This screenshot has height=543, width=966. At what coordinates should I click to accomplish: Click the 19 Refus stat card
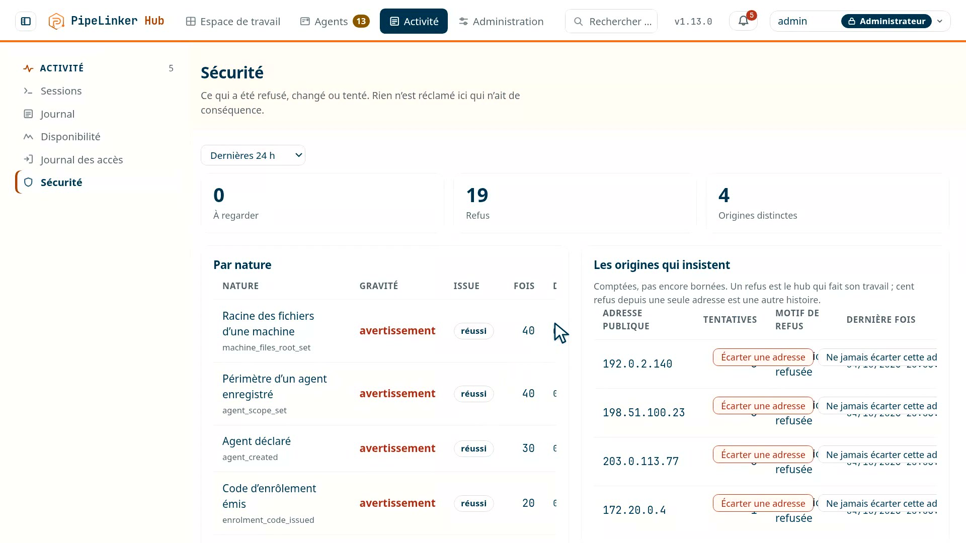pyautogui.click(x=575, y=203)
